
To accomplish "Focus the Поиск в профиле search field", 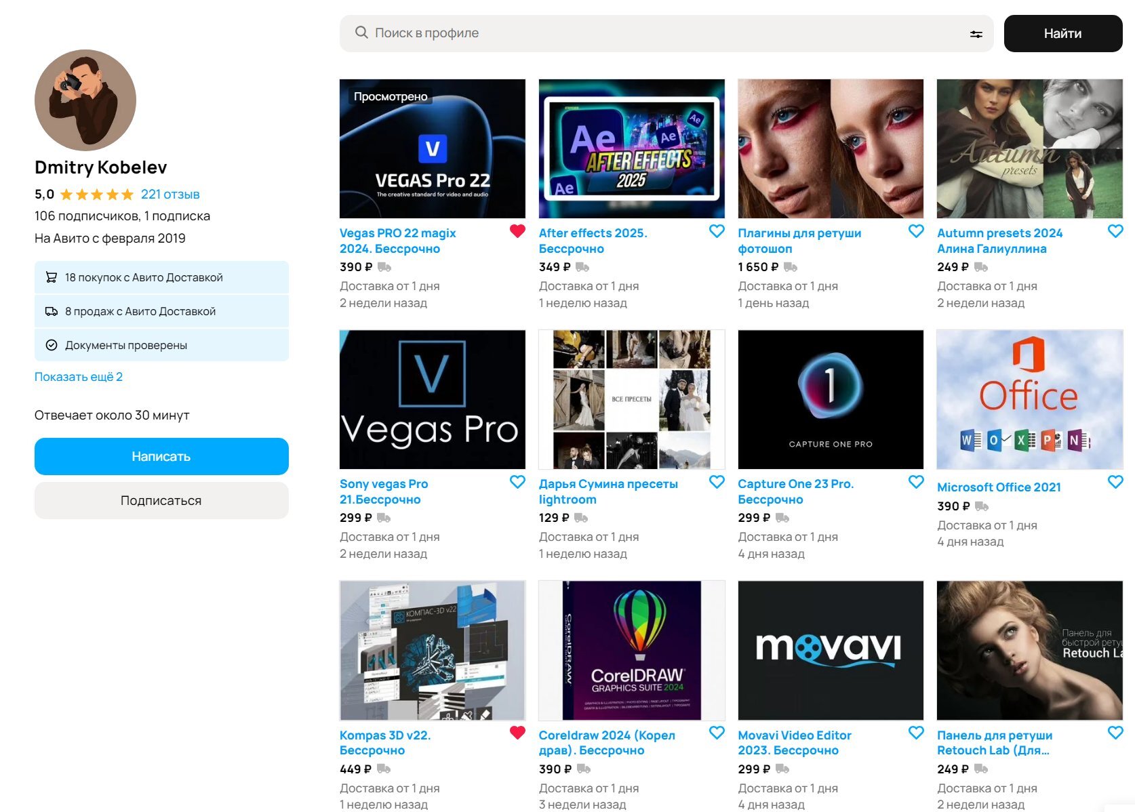I will pos(666,33).
